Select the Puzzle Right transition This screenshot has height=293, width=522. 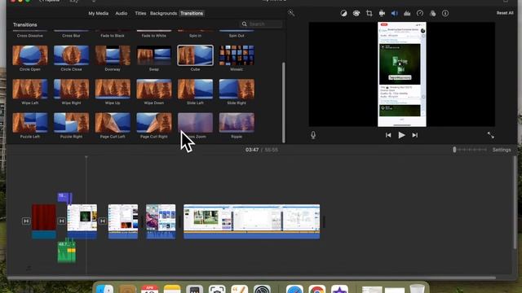coord(71,123)
